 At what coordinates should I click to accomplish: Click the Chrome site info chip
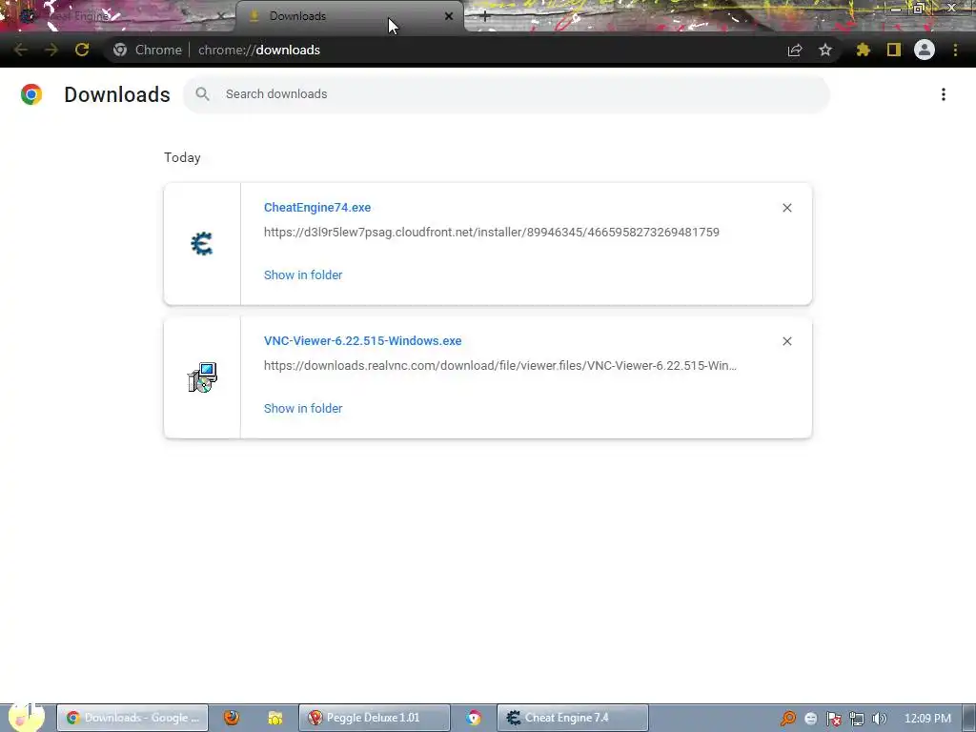(148, 50)
